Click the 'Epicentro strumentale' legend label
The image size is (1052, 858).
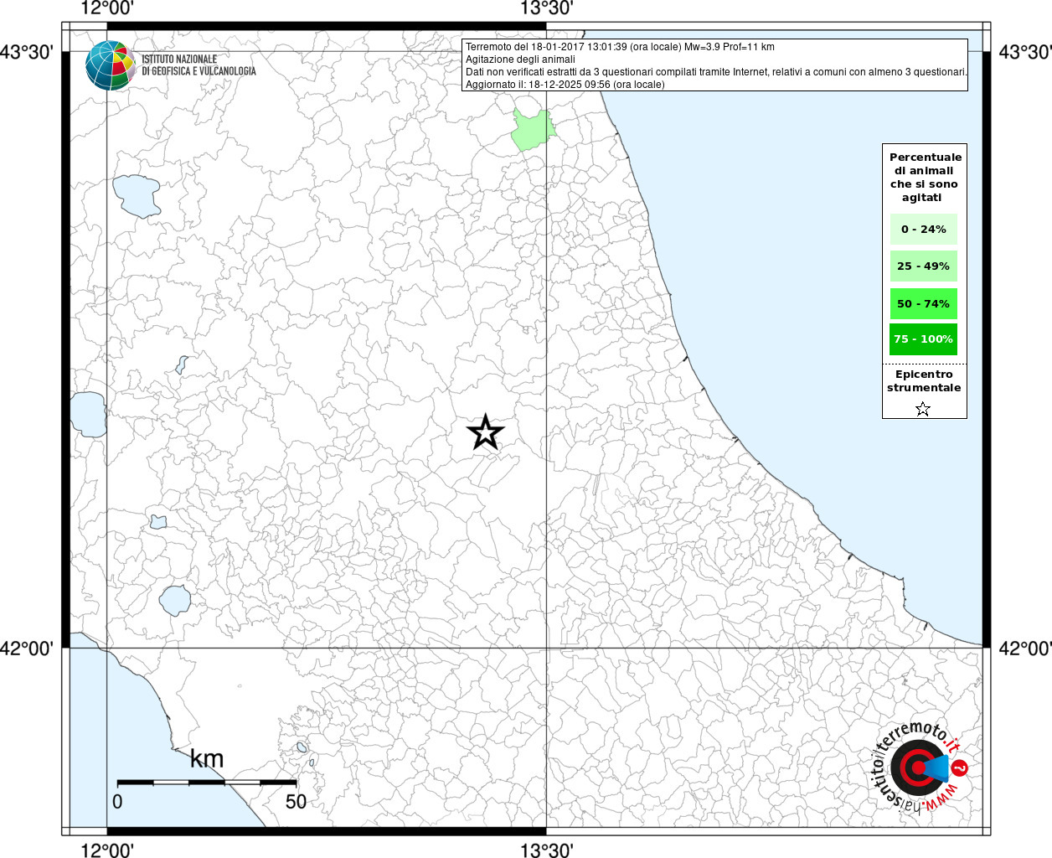tap(924, 381)
